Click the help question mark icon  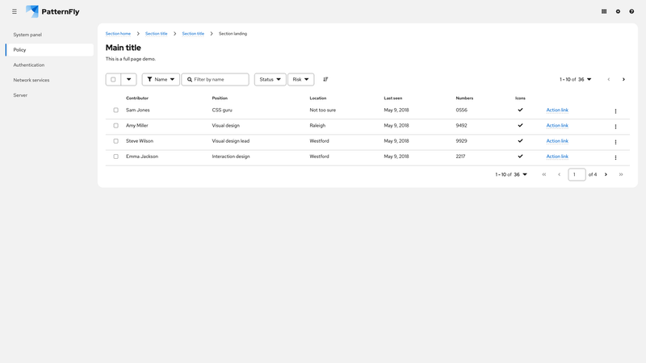(631, 11)
